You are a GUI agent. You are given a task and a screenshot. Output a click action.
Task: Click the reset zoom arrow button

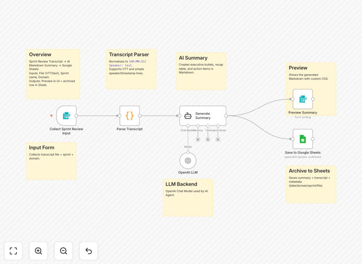click(x=88, y=251)
